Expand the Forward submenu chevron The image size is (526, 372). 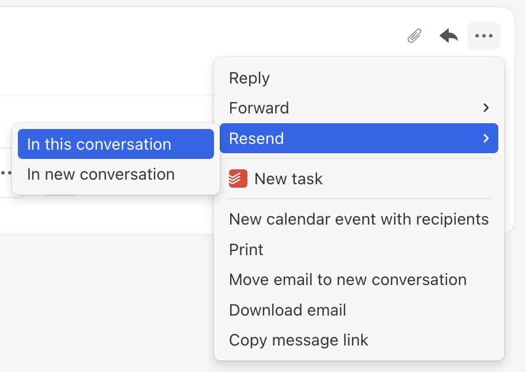[486, 108]
